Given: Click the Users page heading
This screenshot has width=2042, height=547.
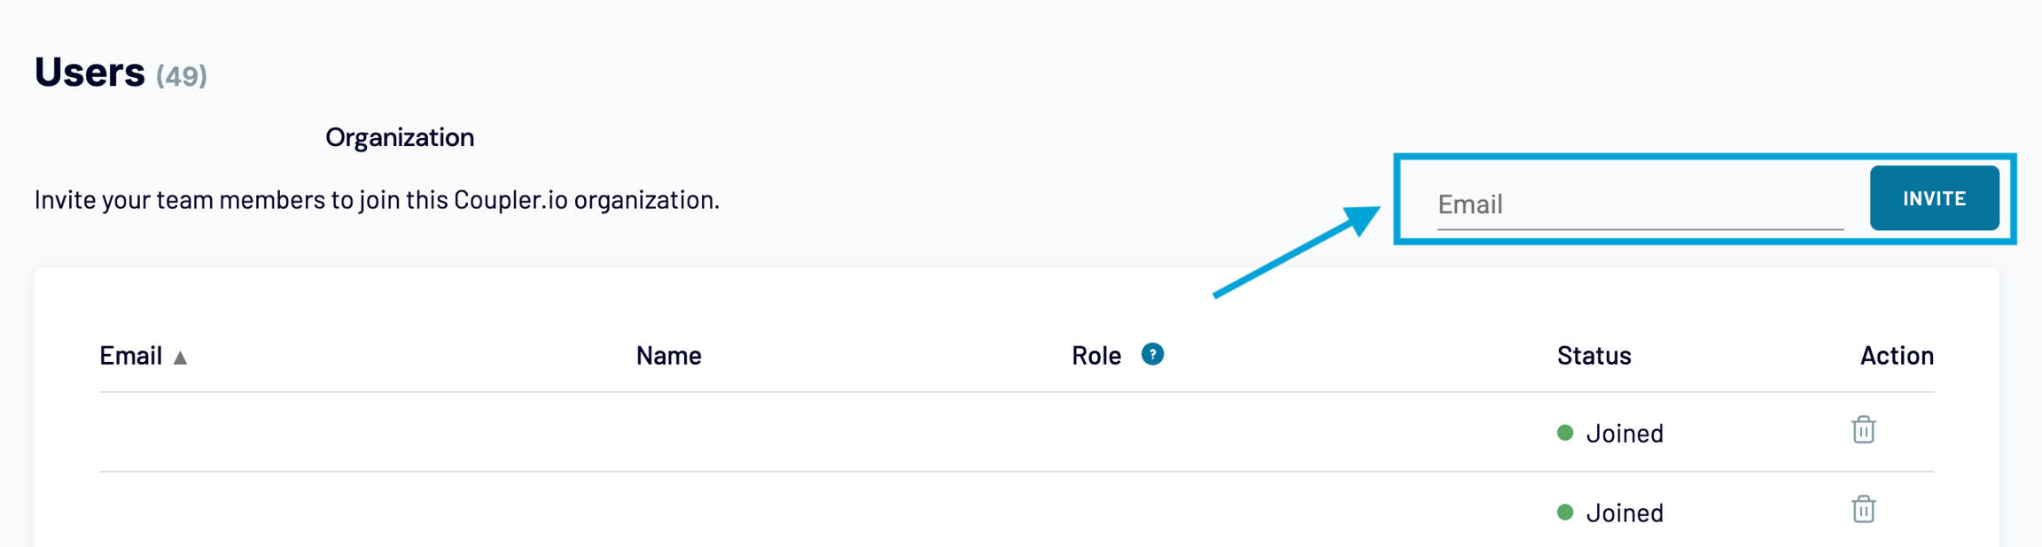Looking at the screenshot, I should [x=90, y=72].
